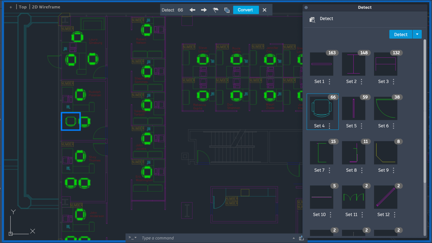432x243 pixels.
Task: Open Set 5 more options menu
Action: click(x=361, y=126)
